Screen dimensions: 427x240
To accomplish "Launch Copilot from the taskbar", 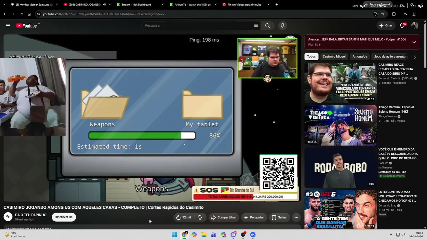I will (194, 235).
